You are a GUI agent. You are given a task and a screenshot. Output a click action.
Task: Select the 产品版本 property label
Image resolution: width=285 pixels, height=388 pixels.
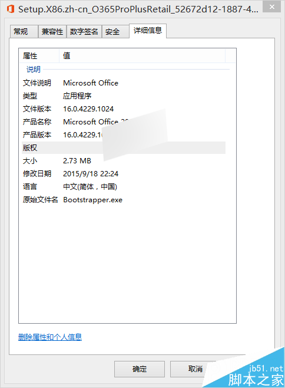(37, 135)
